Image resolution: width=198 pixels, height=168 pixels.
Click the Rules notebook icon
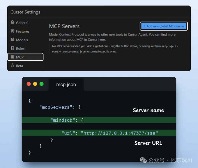click(13, 48)
